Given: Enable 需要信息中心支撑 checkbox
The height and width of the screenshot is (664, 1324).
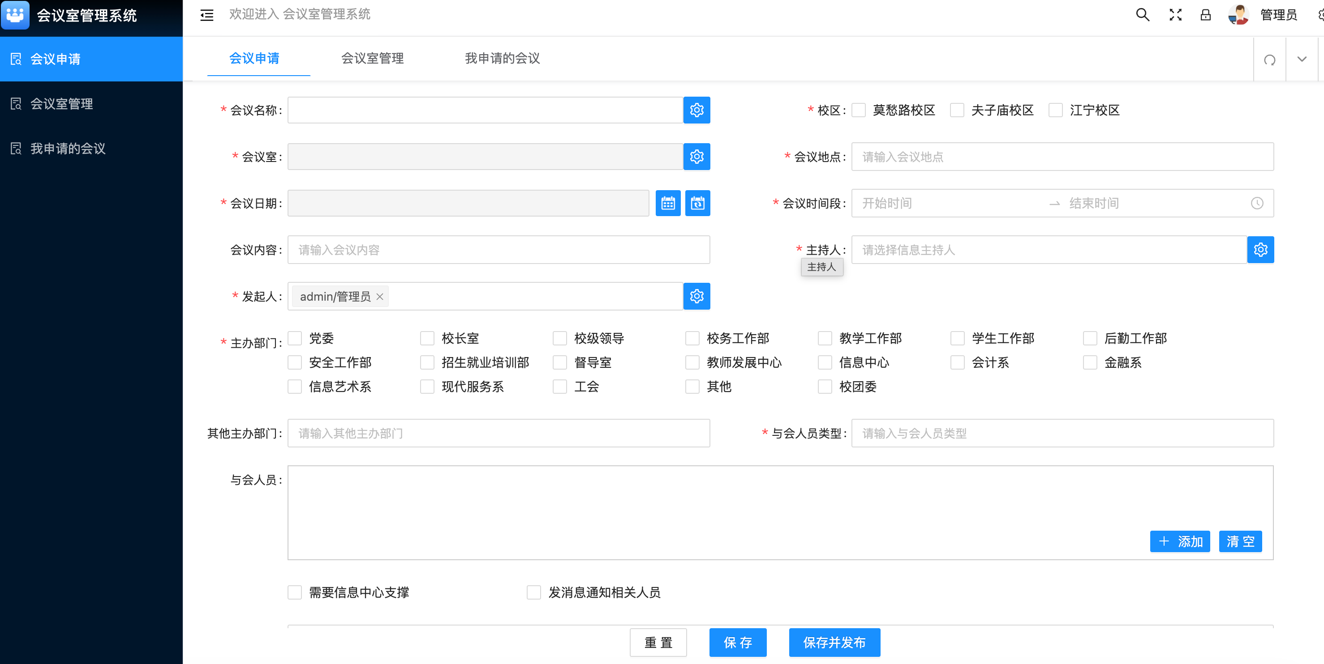Looking at the screenshot, I should click(x=295, y=592).
